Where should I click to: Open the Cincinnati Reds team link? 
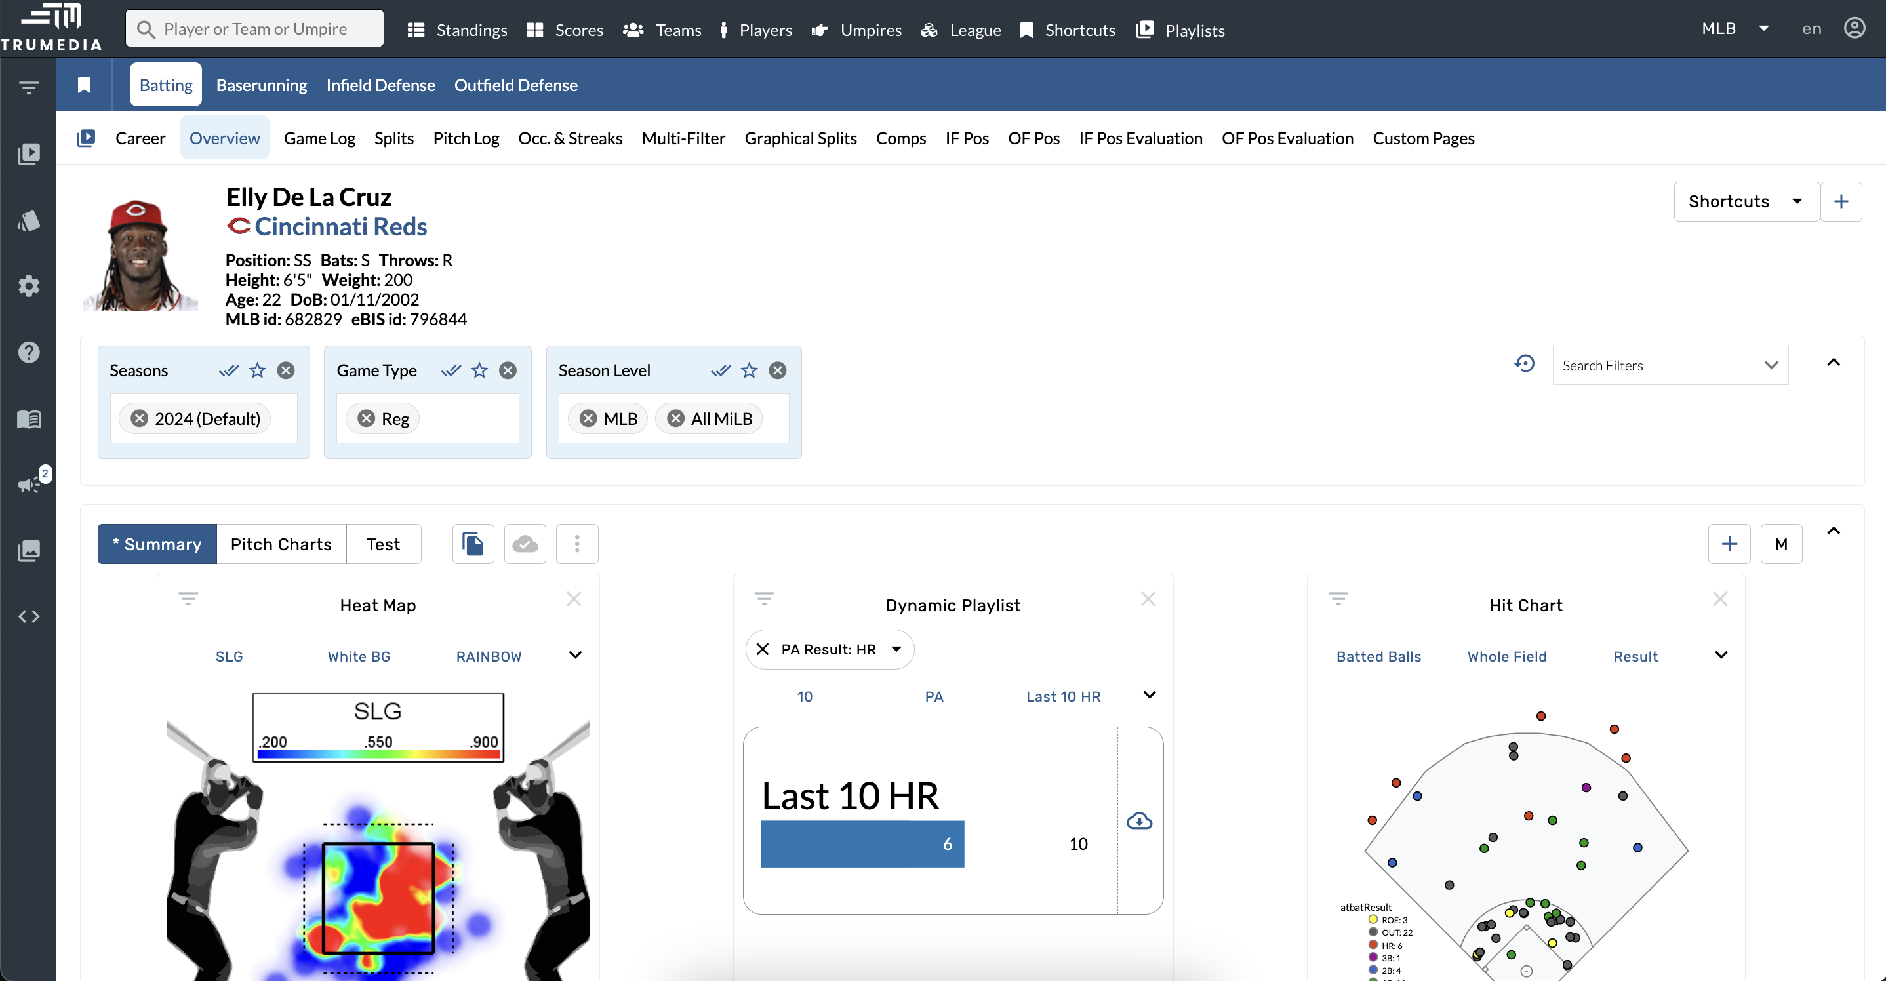[x=340, y=227]
